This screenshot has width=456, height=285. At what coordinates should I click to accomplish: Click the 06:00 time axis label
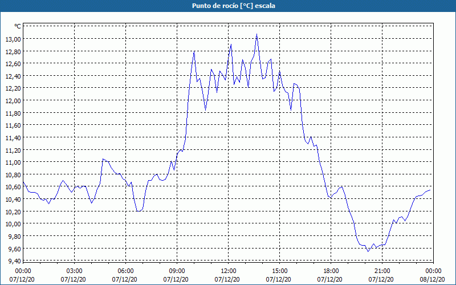tap(125, 271)
